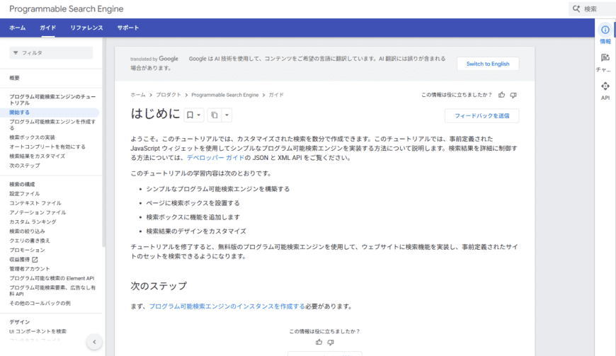Viewport: 616px width, 356px height.
Task: Open the bookmark dropdown arrow
Action: (199, 115)
